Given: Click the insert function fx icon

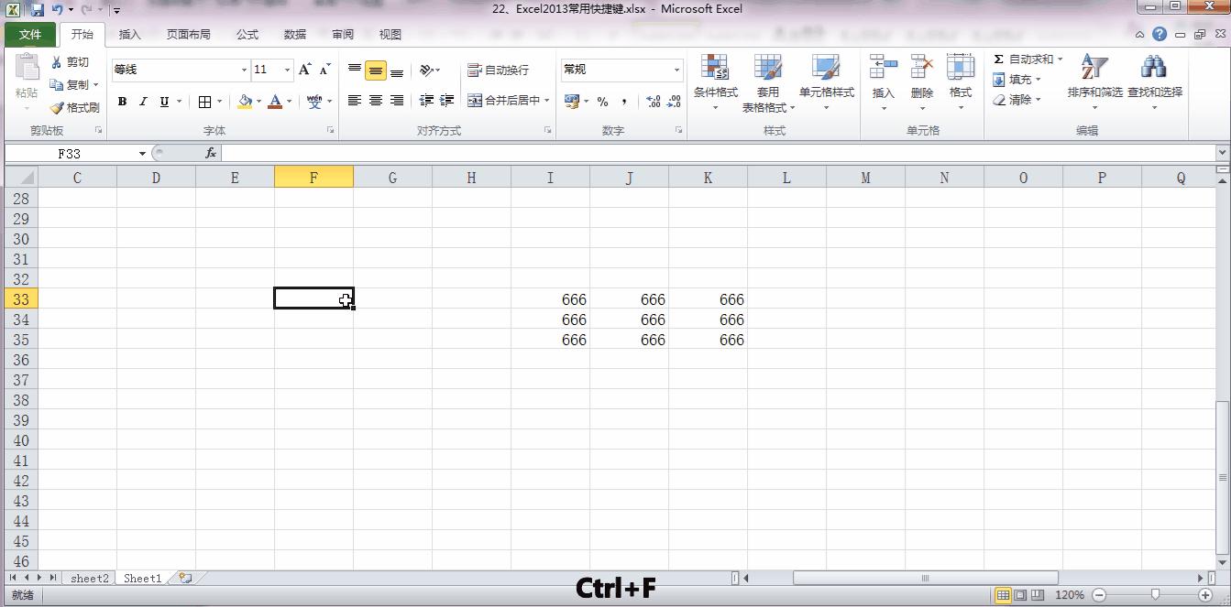Looking at the screenshot, I should point(210,153).
